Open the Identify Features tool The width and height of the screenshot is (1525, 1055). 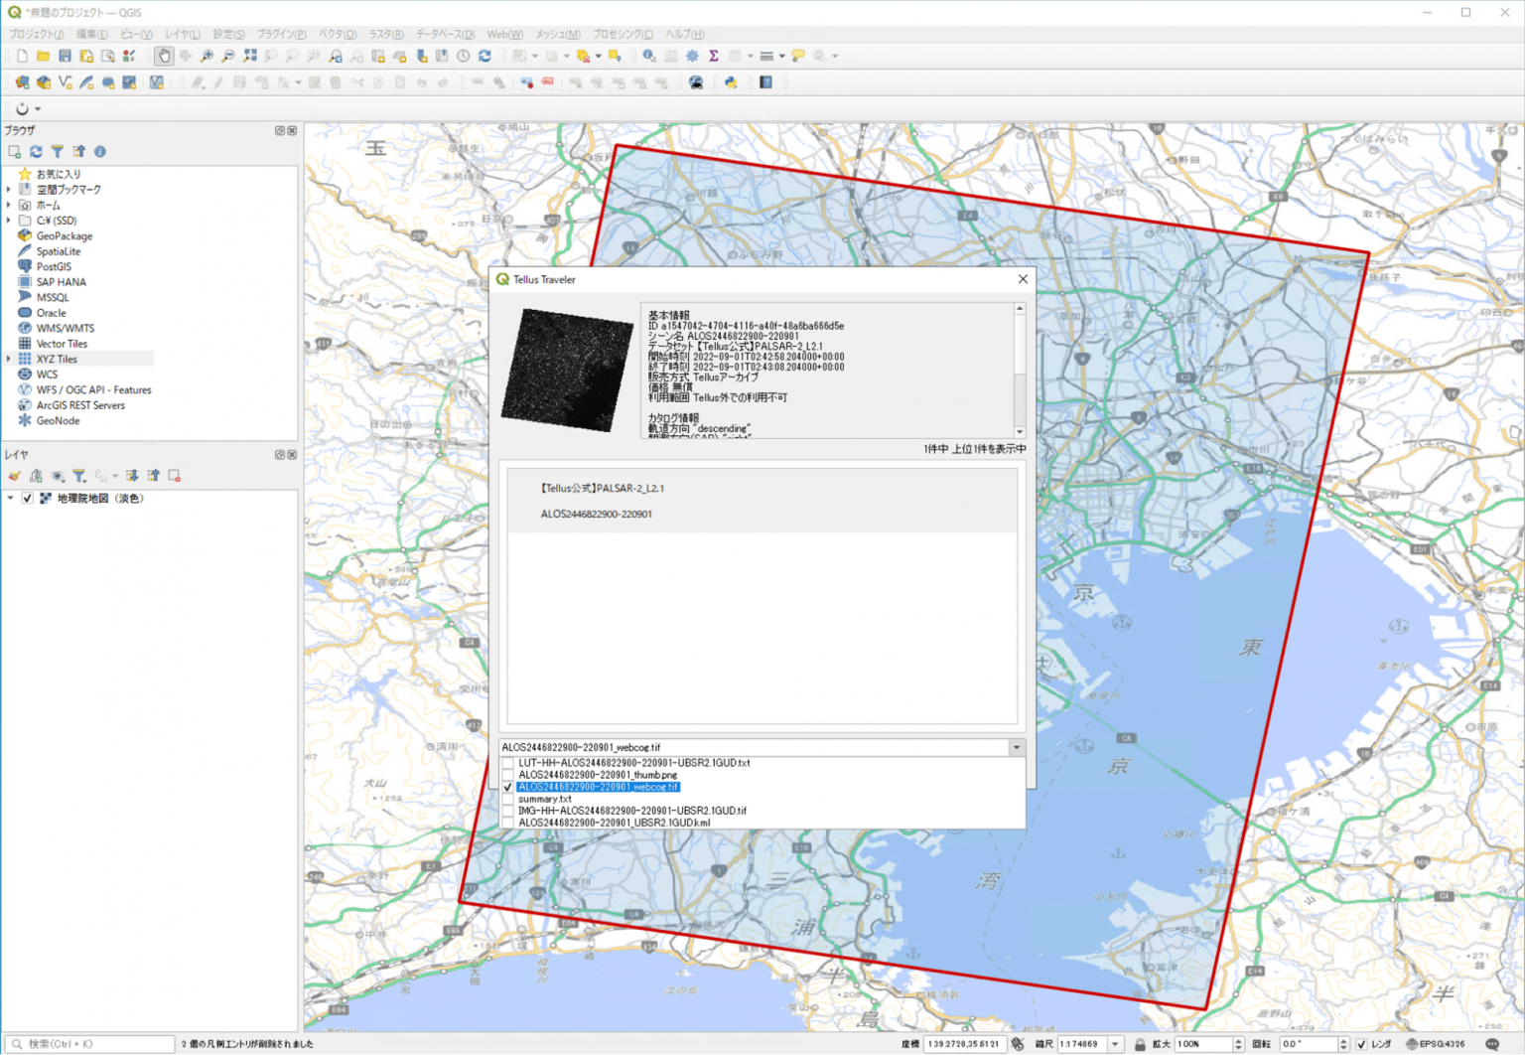pyautogui.click(x=648, y=57)
